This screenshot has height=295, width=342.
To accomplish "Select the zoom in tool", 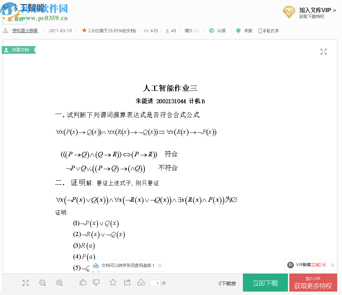I will point(59,283).
